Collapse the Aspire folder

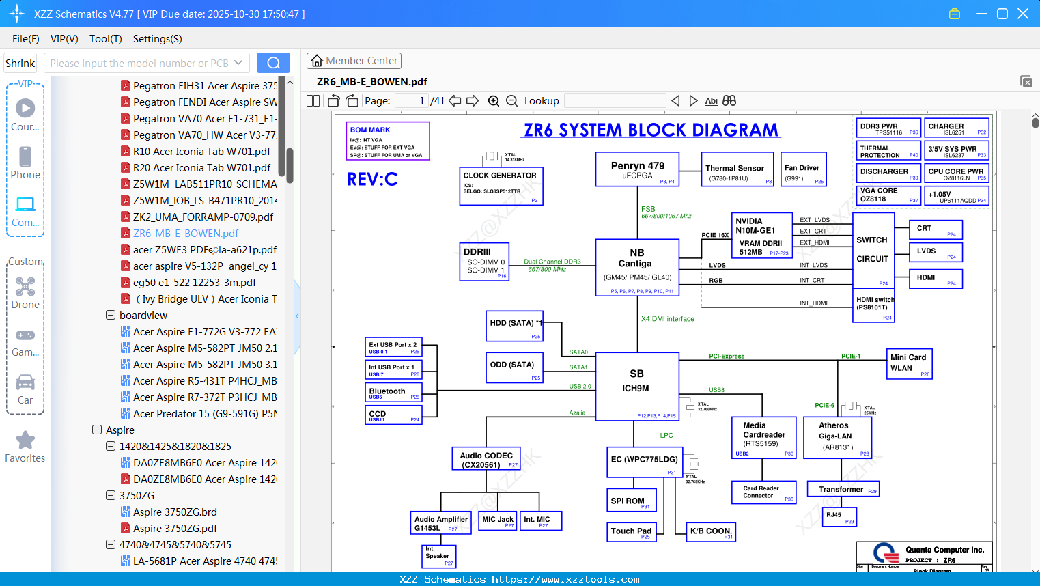click(x=97, y=430)
